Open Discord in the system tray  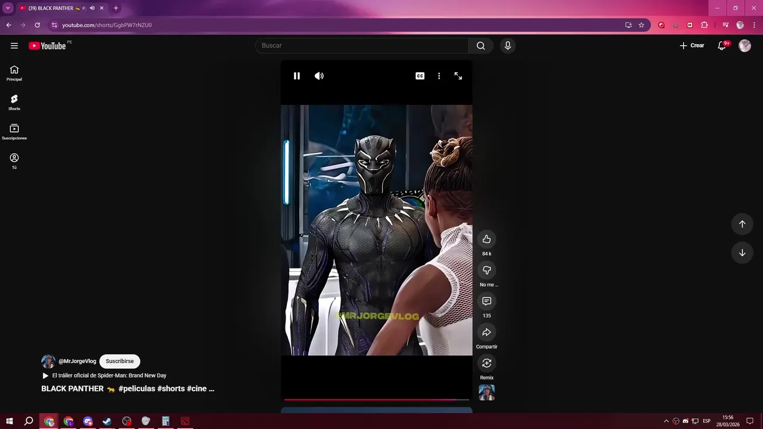point(686,421)
